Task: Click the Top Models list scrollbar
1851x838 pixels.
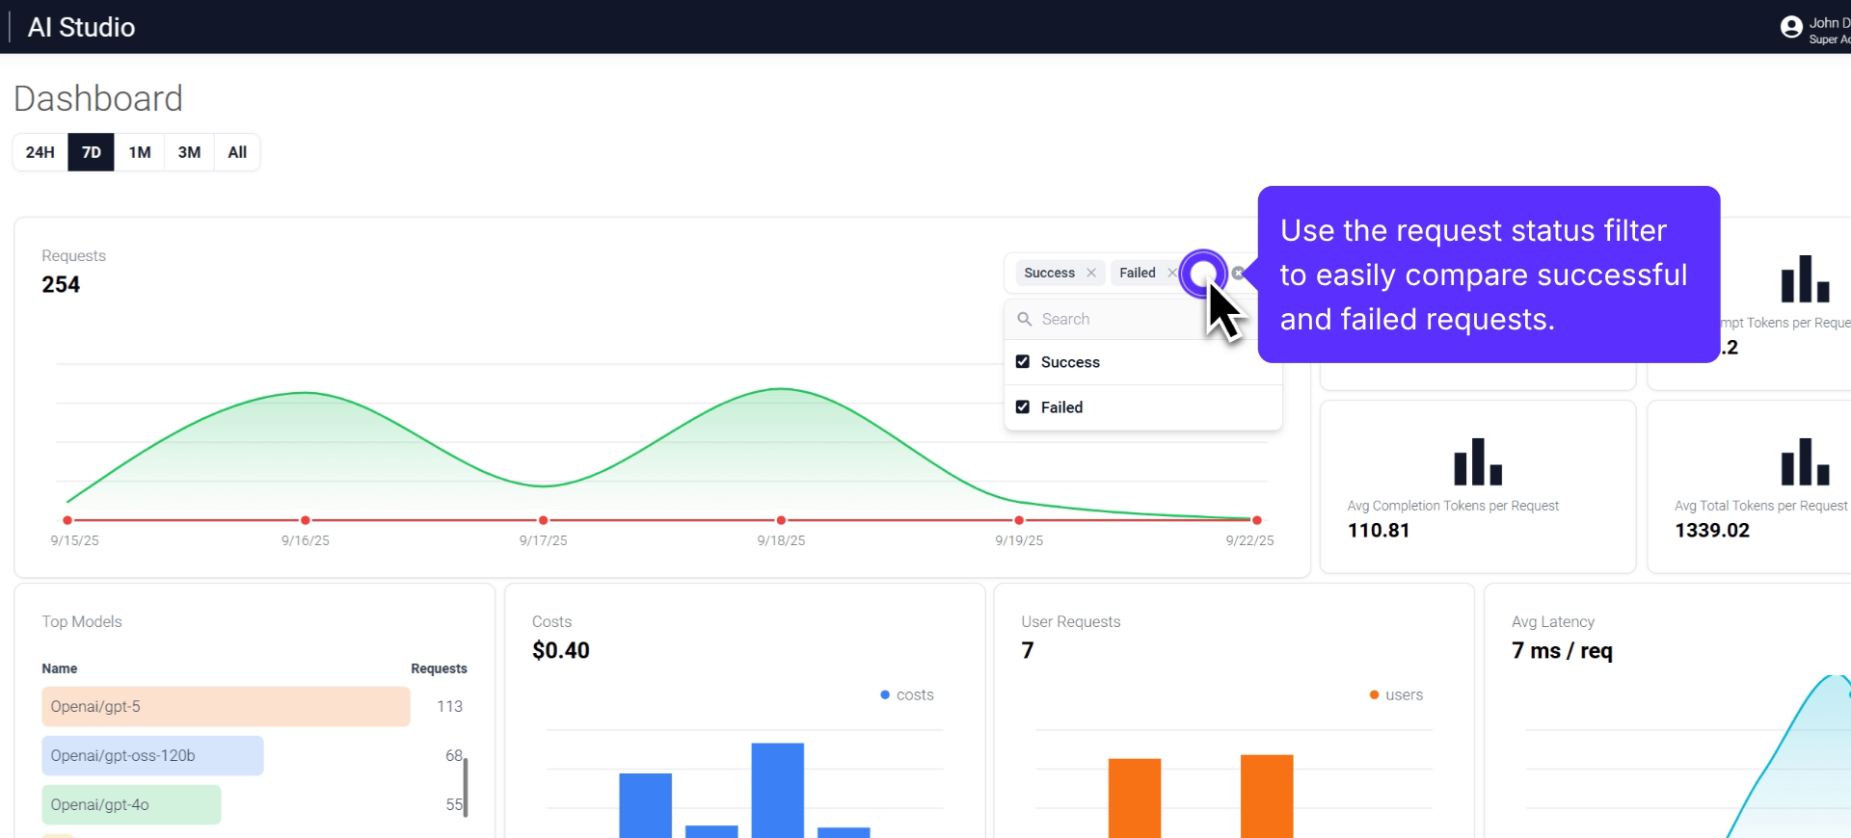Action: [x=466, y=787]
